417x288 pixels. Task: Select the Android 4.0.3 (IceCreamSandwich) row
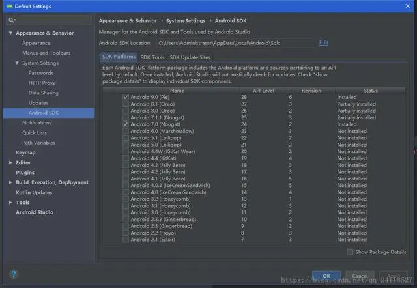click(x=254, y=185)
